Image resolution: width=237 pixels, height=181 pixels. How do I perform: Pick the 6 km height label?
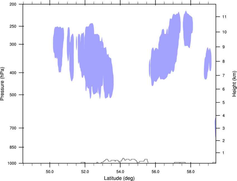pyautogui.click(x=223, y=89)
